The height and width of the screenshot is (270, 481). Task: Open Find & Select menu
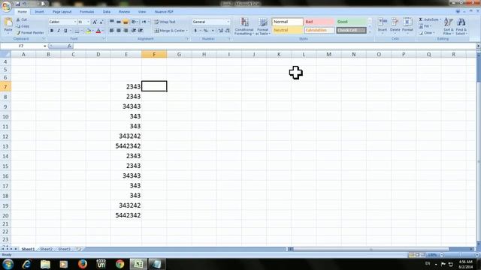pos(461,26)
